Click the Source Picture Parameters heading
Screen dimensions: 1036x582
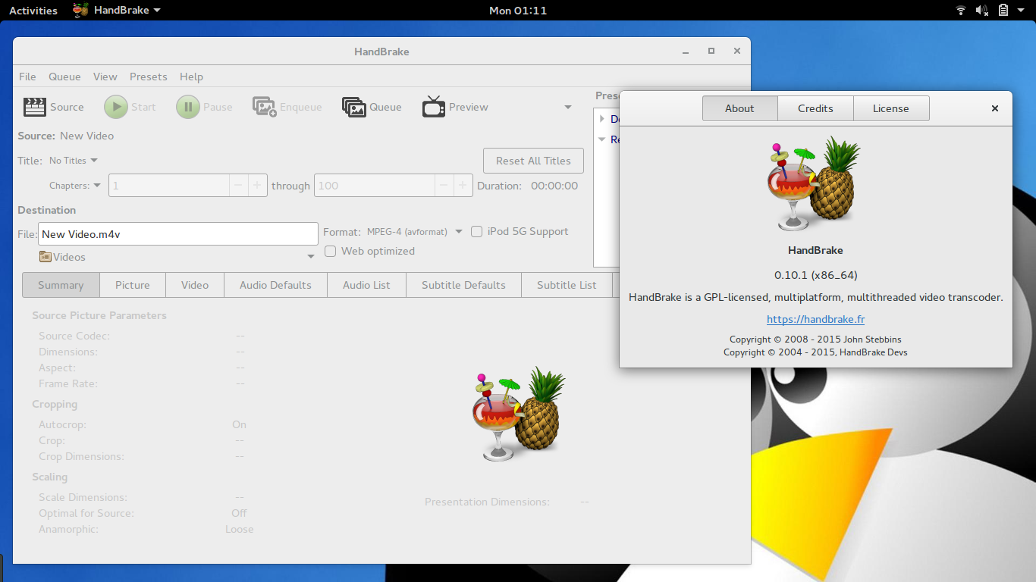pos(99,315)
